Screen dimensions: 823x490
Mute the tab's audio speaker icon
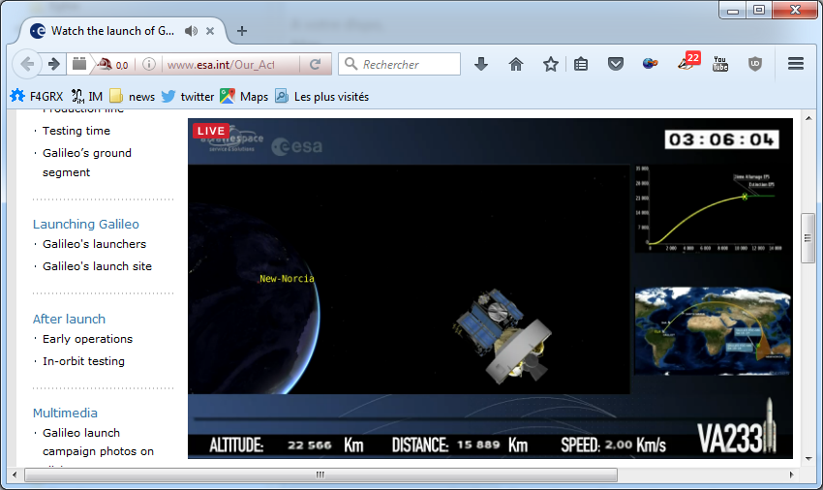(x=192, y=31)
